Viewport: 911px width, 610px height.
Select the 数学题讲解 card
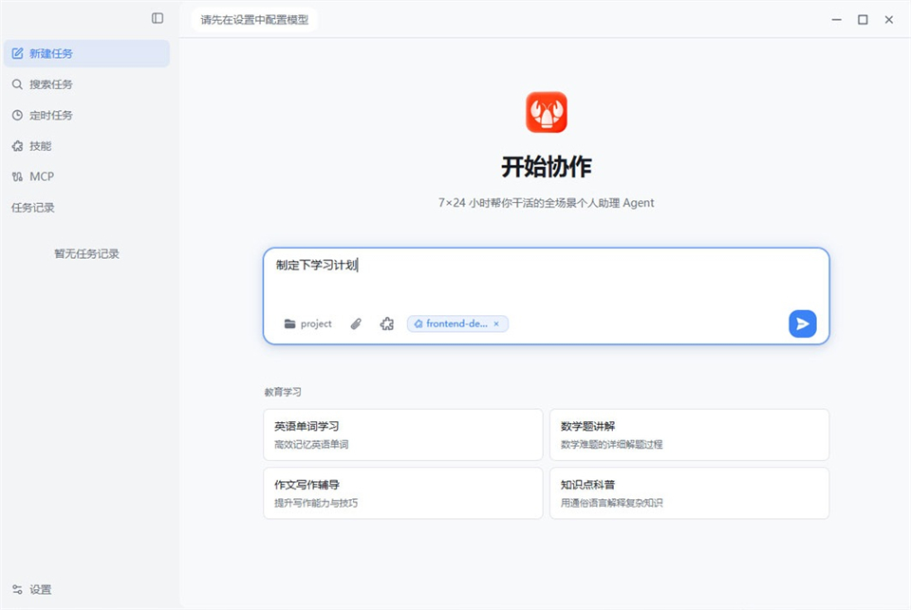[x=689, y=434]
